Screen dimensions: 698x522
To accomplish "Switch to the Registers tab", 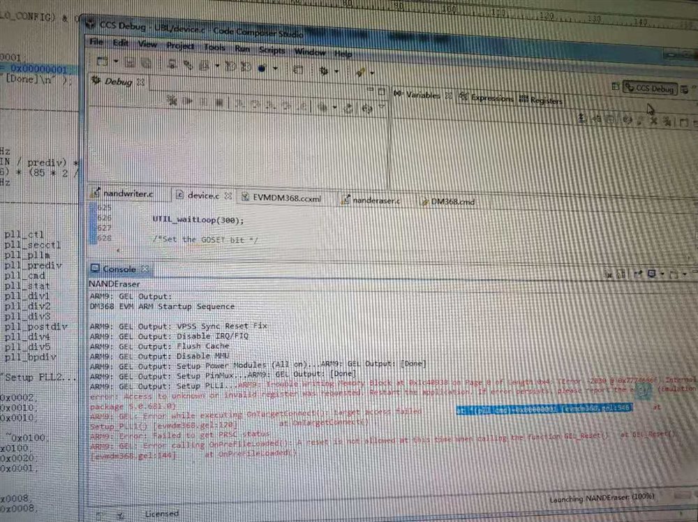I will point(541,100).
